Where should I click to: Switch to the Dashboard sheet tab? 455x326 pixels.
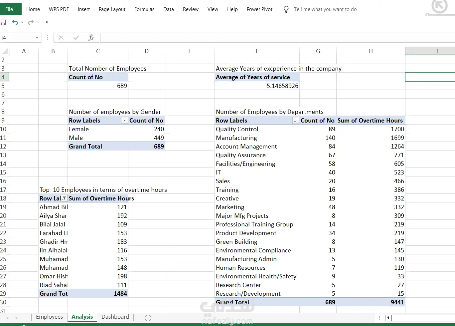(115, 317)
